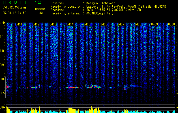Click the HROFFT 1.0.0 title text
The image size is (178, 113).
click(22, 2)
